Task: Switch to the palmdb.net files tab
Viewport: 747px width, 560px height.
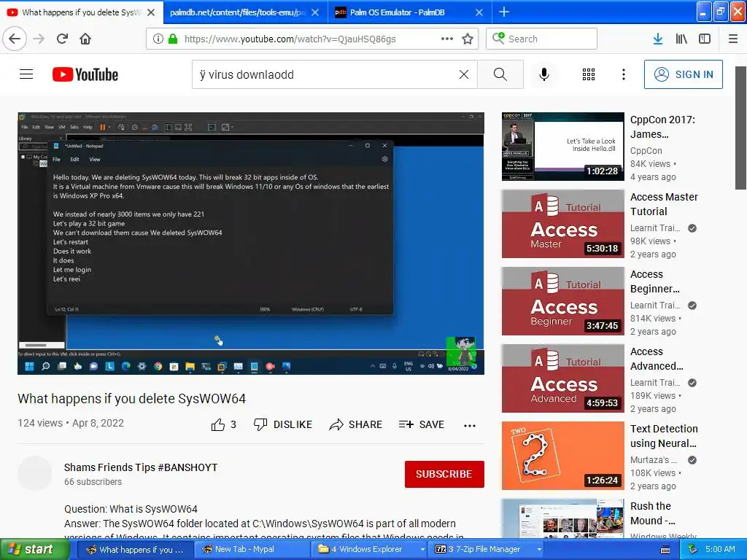Action: click(237, 12)
